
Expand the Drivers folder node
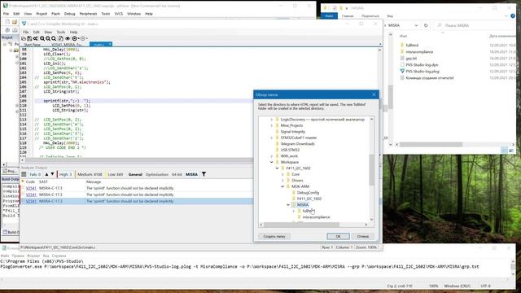coord(282,181)
